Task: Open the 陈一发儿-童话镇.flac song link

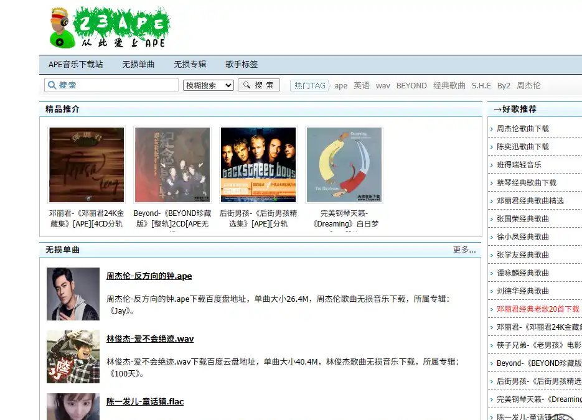Action: tap(145, 401)
